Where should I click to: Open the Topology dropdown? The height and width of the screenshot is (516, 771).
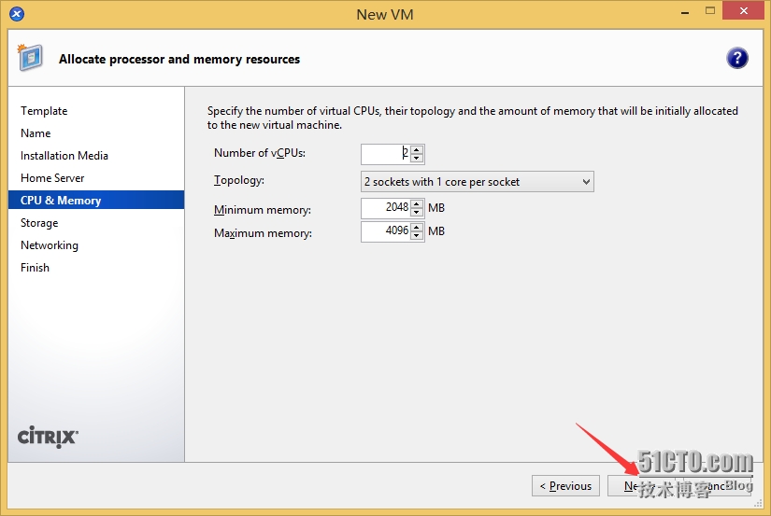(x=477, y=182)
